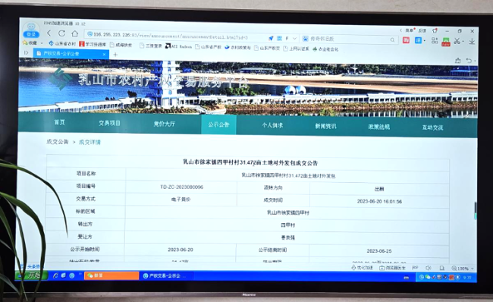Open the 上网认证系 bookmark
The image size is (493, 302).
pyautogui.click(x=296, y=49)
